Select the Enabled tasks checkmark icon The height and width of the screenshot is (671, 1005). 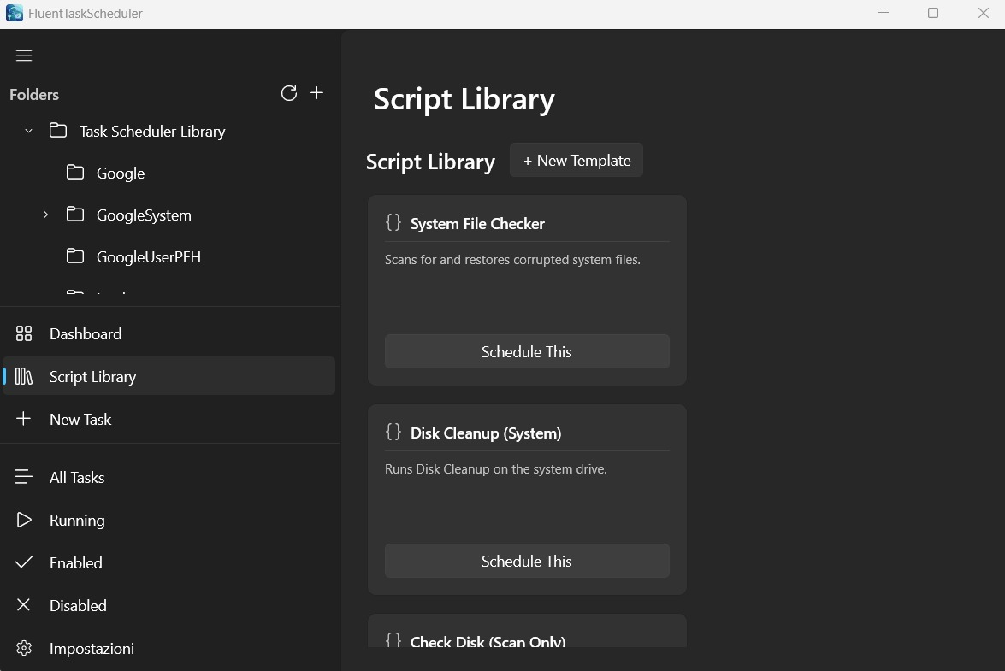[x=24, y=562]
